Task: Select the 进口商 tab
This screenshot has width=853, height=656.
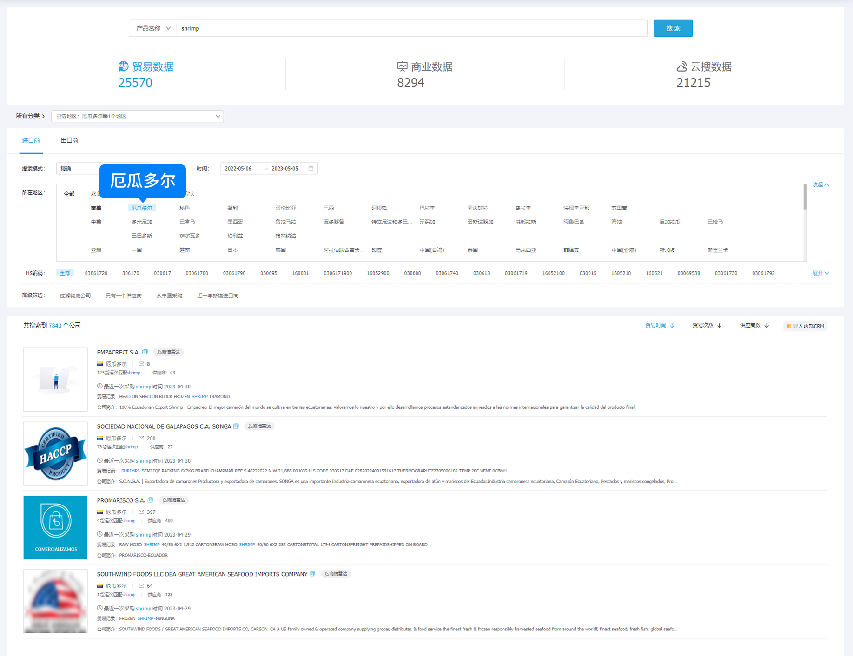Action: pyautogui.click(x=31, y=140)
